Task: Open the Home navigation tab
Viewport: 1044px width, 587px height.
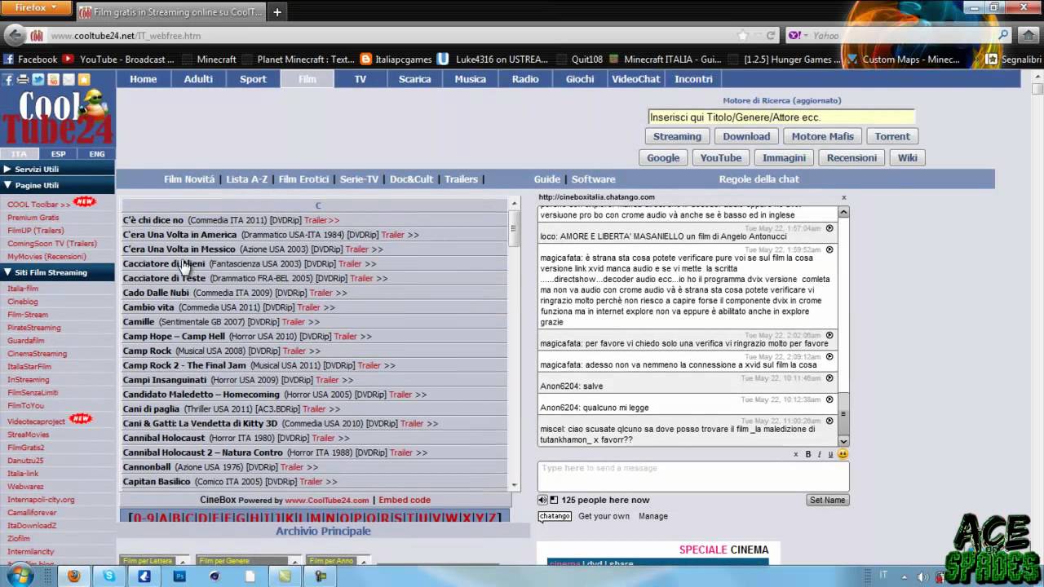Action: tap(143, 79)
